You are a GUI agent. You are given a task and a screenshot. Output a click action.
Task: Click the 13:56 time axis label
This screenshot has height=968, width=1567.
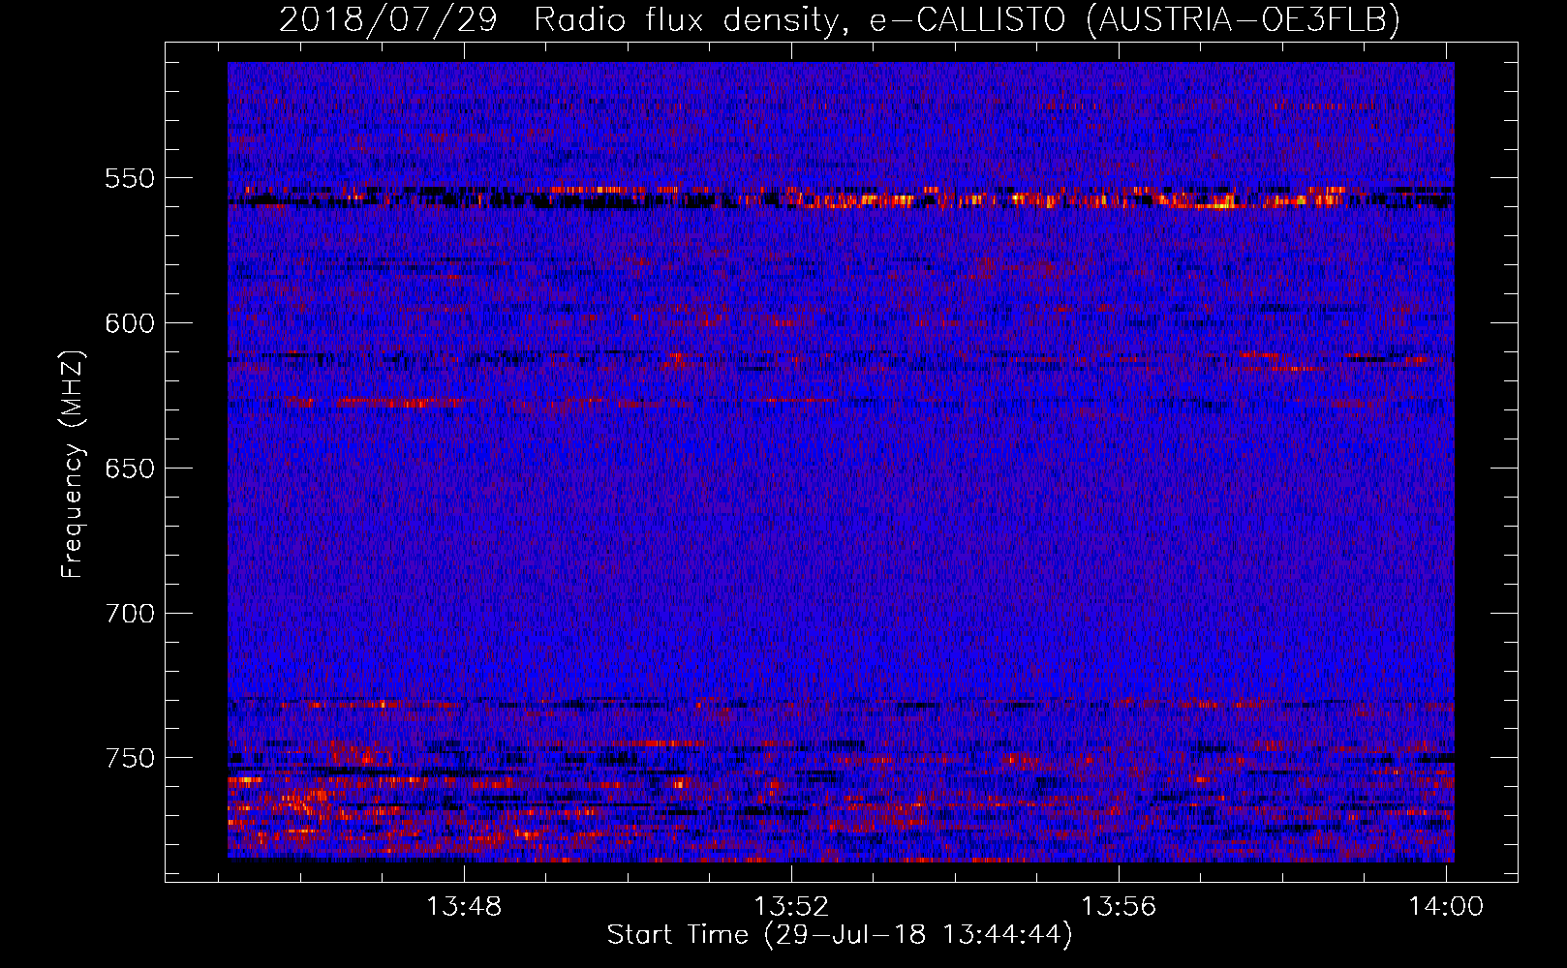(1119, 907)
